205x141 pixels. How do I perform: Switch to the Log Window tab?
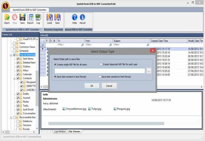pyautogui.click(x=60, y=131)
